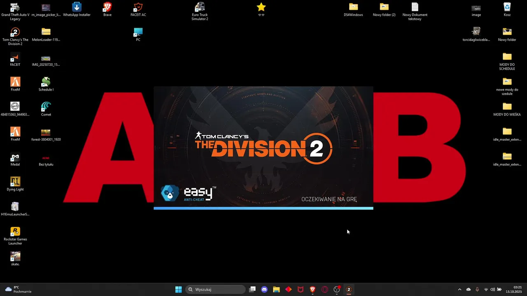Launch Comet desktop shortcut

click(46, 109)
